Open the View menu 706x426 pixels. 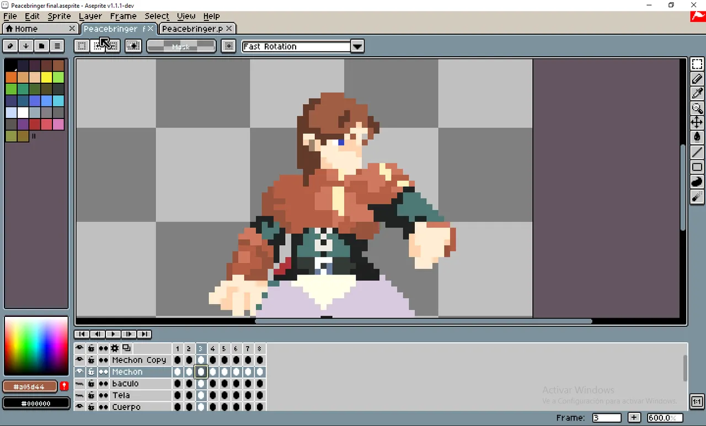[186, 16]
